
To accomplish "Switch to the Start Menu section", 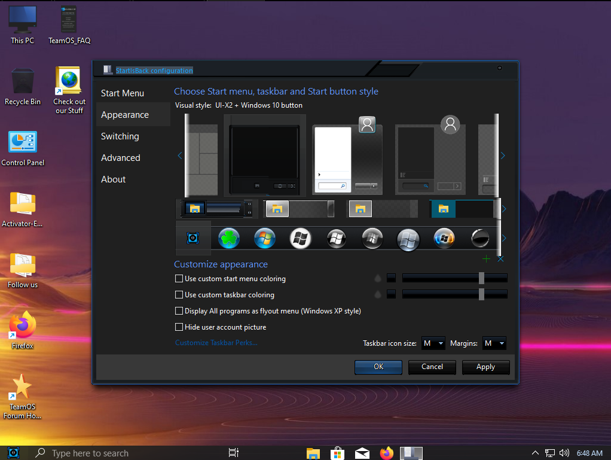I will [x=123, y=93].
